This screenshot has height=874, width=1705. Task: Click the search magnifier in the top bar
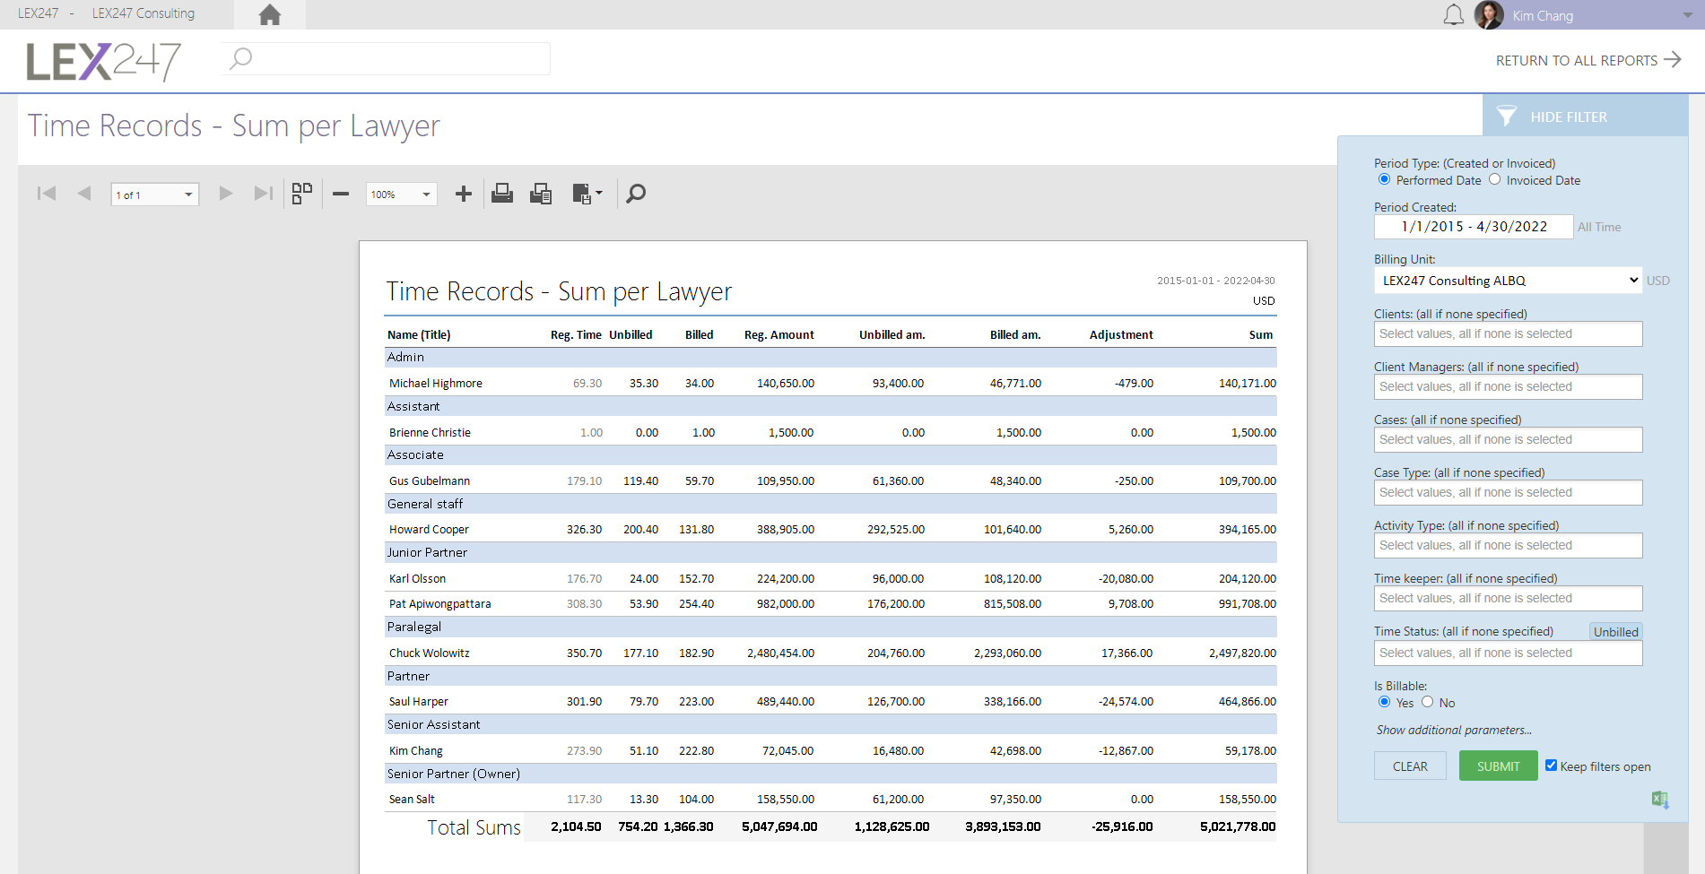[240, 59]
